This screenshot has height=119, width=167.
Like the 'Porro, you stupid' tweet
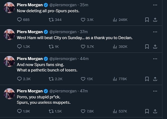tap(83, 111)
